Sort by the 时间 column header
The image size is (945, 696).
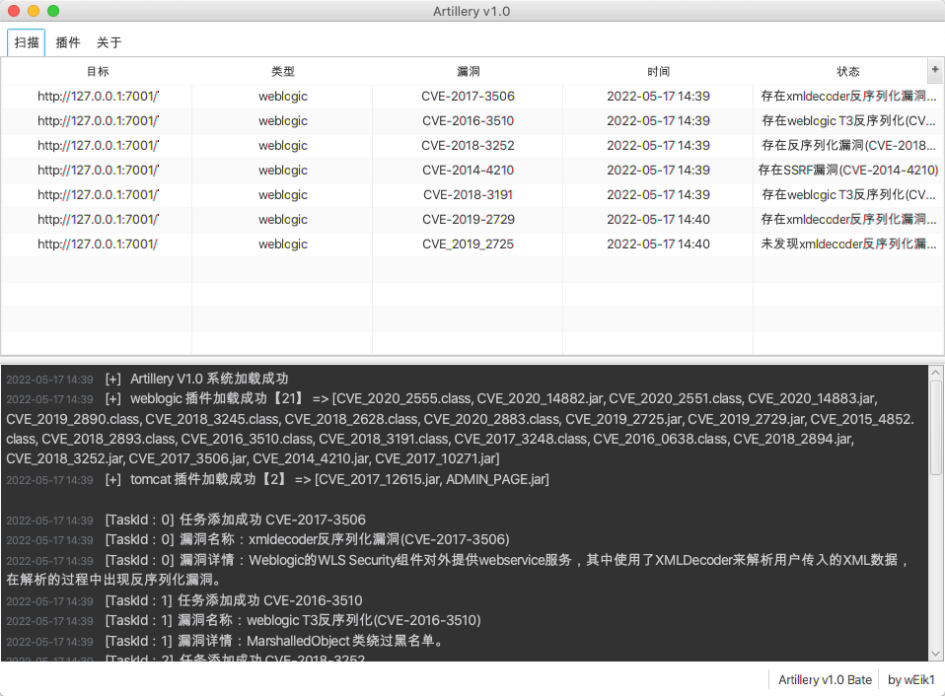pos(658,72)
